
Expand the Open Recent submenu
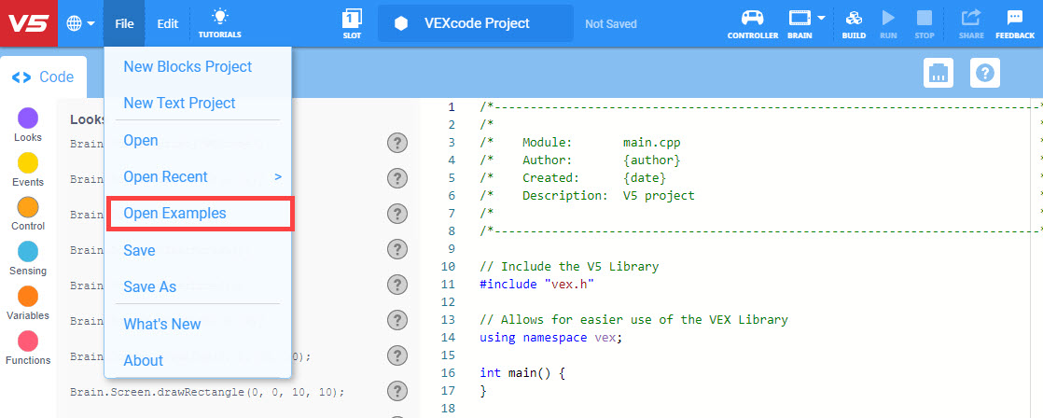276,176
